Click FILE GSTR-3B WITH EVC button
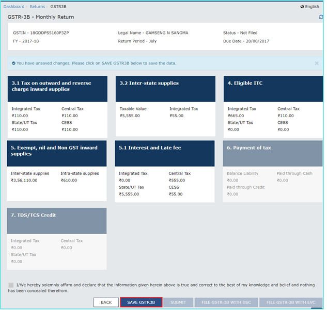Screen dimensions: 327x310 click(x=290, y=302)
